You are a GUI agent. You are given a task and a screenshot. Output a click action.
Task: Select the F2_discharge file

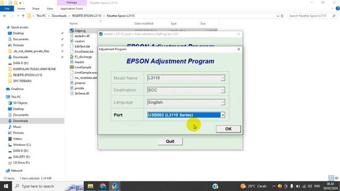click(83, 57)
